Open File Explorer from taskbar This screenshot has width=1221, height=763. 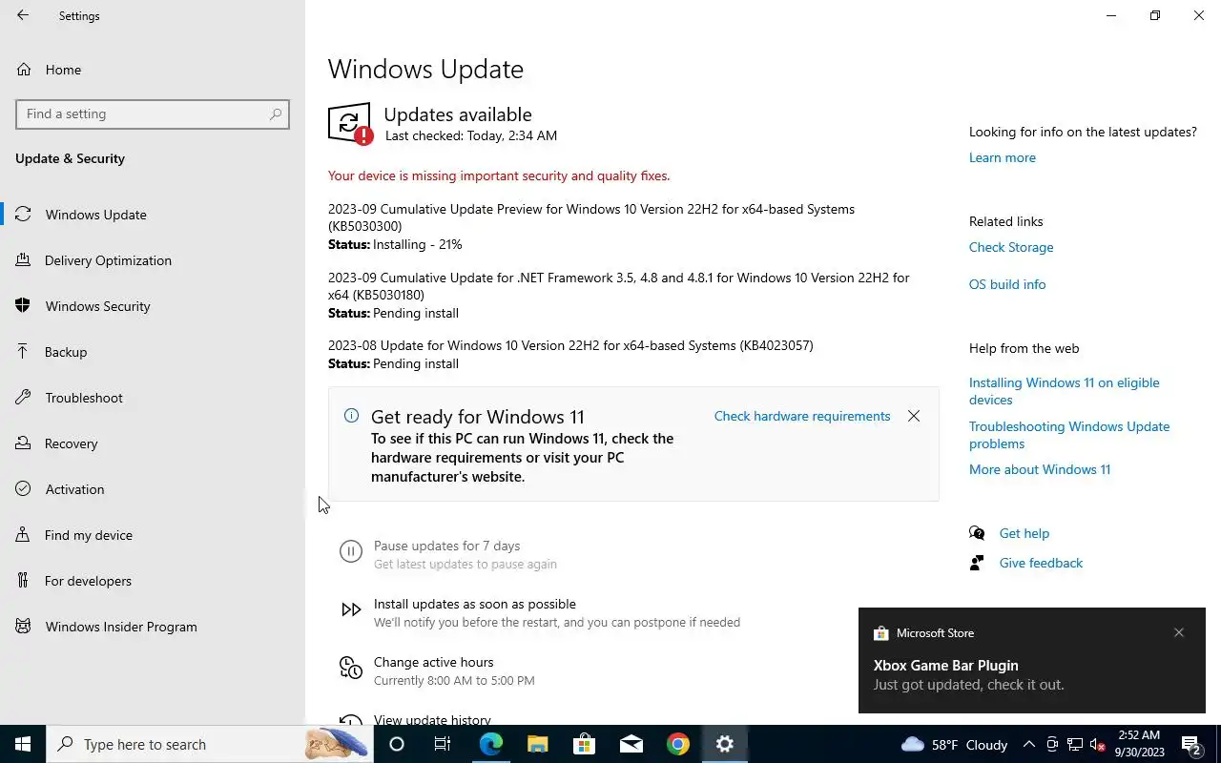coord(537,744)
